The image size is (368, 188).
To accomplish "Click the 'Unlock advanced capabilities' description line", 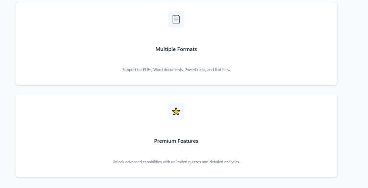I will point(176,162).
